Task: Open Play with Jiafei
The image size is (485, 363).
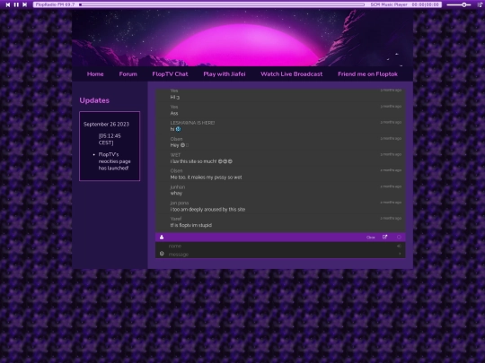Action: click(225, 74)
